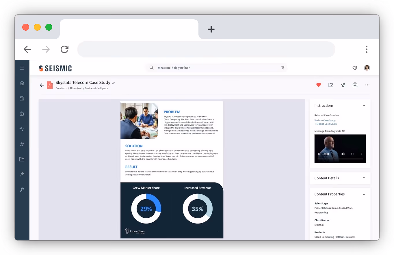394x255 pixels.
Task: Open the briefcase icon in sidebar
Action: coord(22,113)
